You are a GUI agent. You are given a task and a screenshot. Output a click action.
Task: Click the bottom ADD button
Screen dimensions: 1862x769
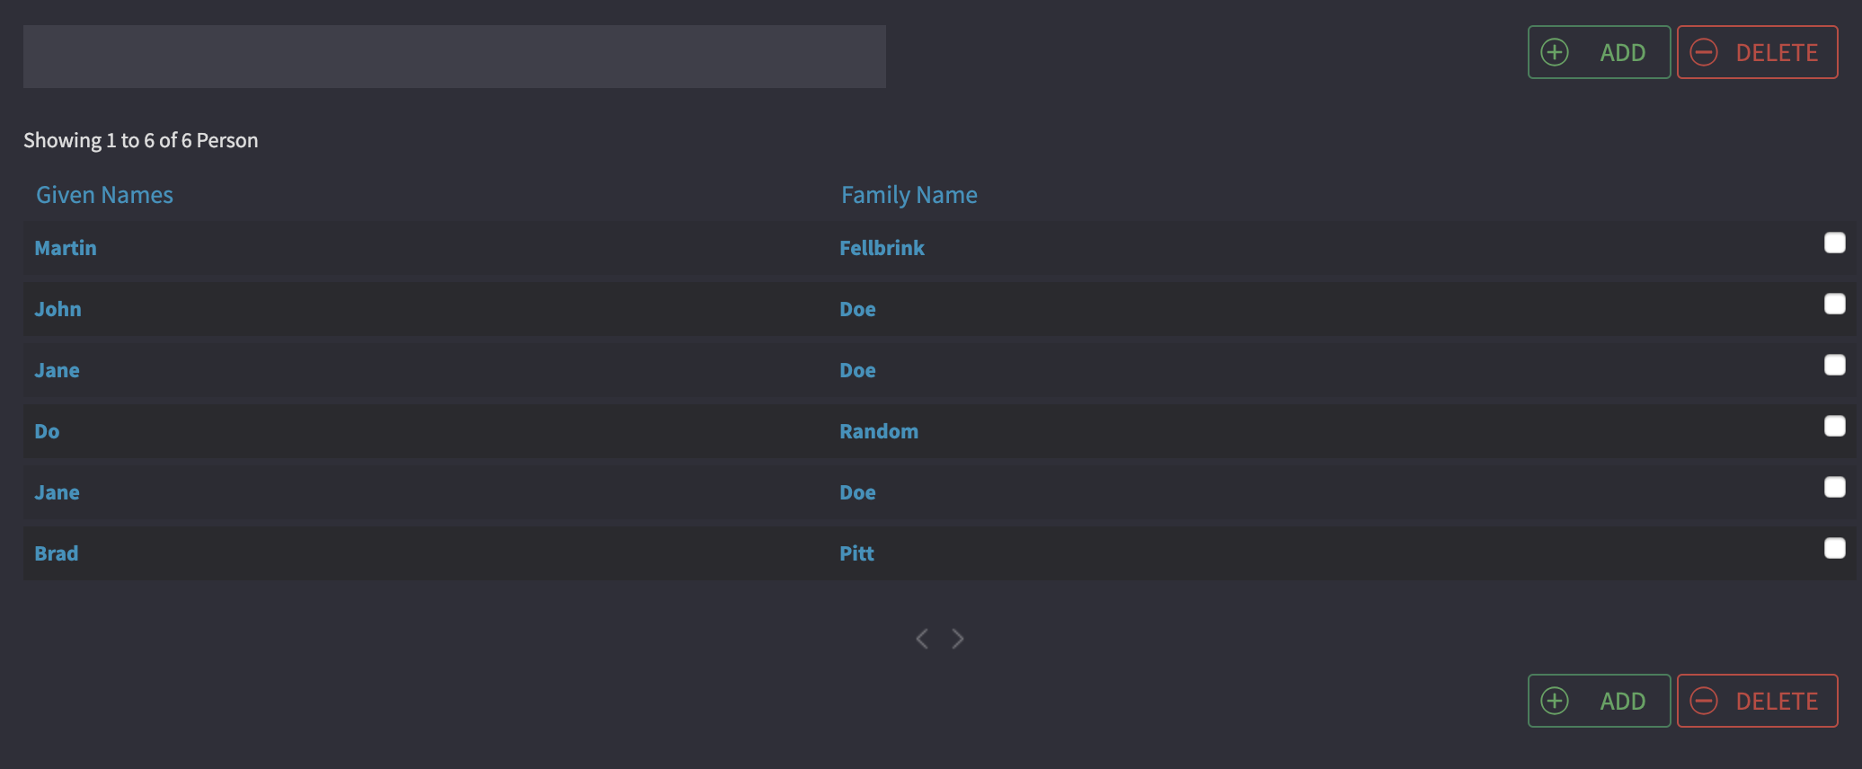pyautogui.click(x=1599, y=701)
